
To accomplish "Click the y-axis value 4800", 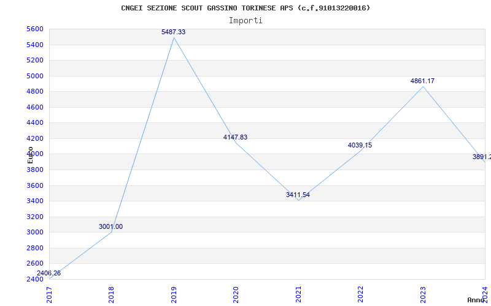I will (x=35, y=91).
